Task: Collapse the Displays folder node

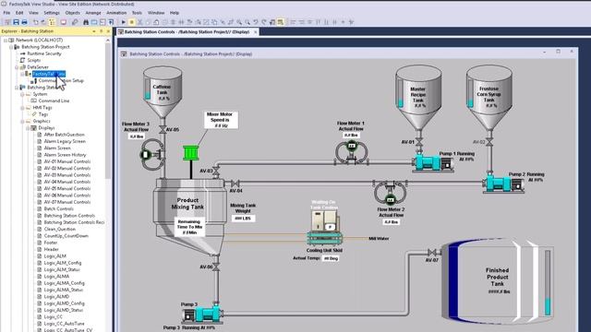Action: click(28, 128)
